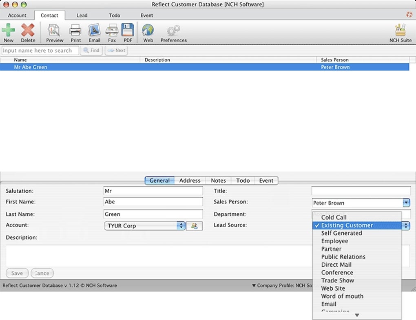The width and height of the screenshot is (416, 320).
Task: Show the detail panel Todo tab
Action: coord(243,181)
